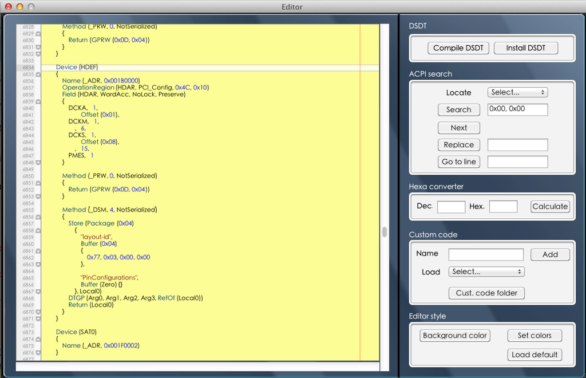Viewport: 586px width, 378px height.
Task: Toggle the fold marker on line 6870
Action: coord(38,312)
